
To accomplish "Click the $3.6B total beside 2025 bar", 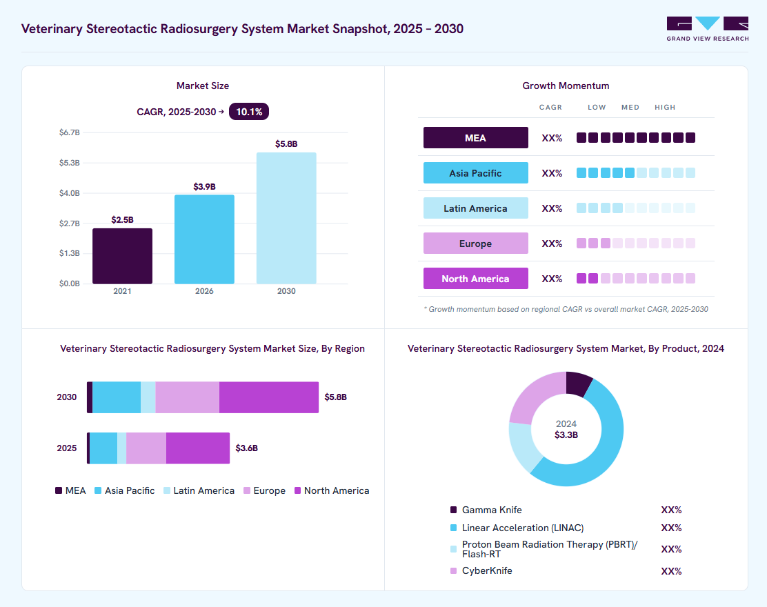I will (x=246, y=448).
